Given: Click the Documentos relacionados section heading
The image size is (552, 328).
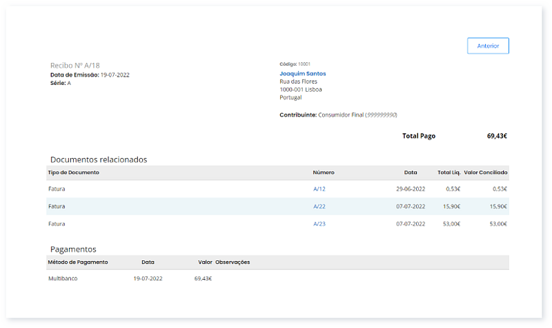Looking at the screenshot, I should [99, 160].
